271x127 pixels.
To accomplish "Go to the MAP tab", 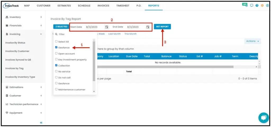I will tap(27, 6).
